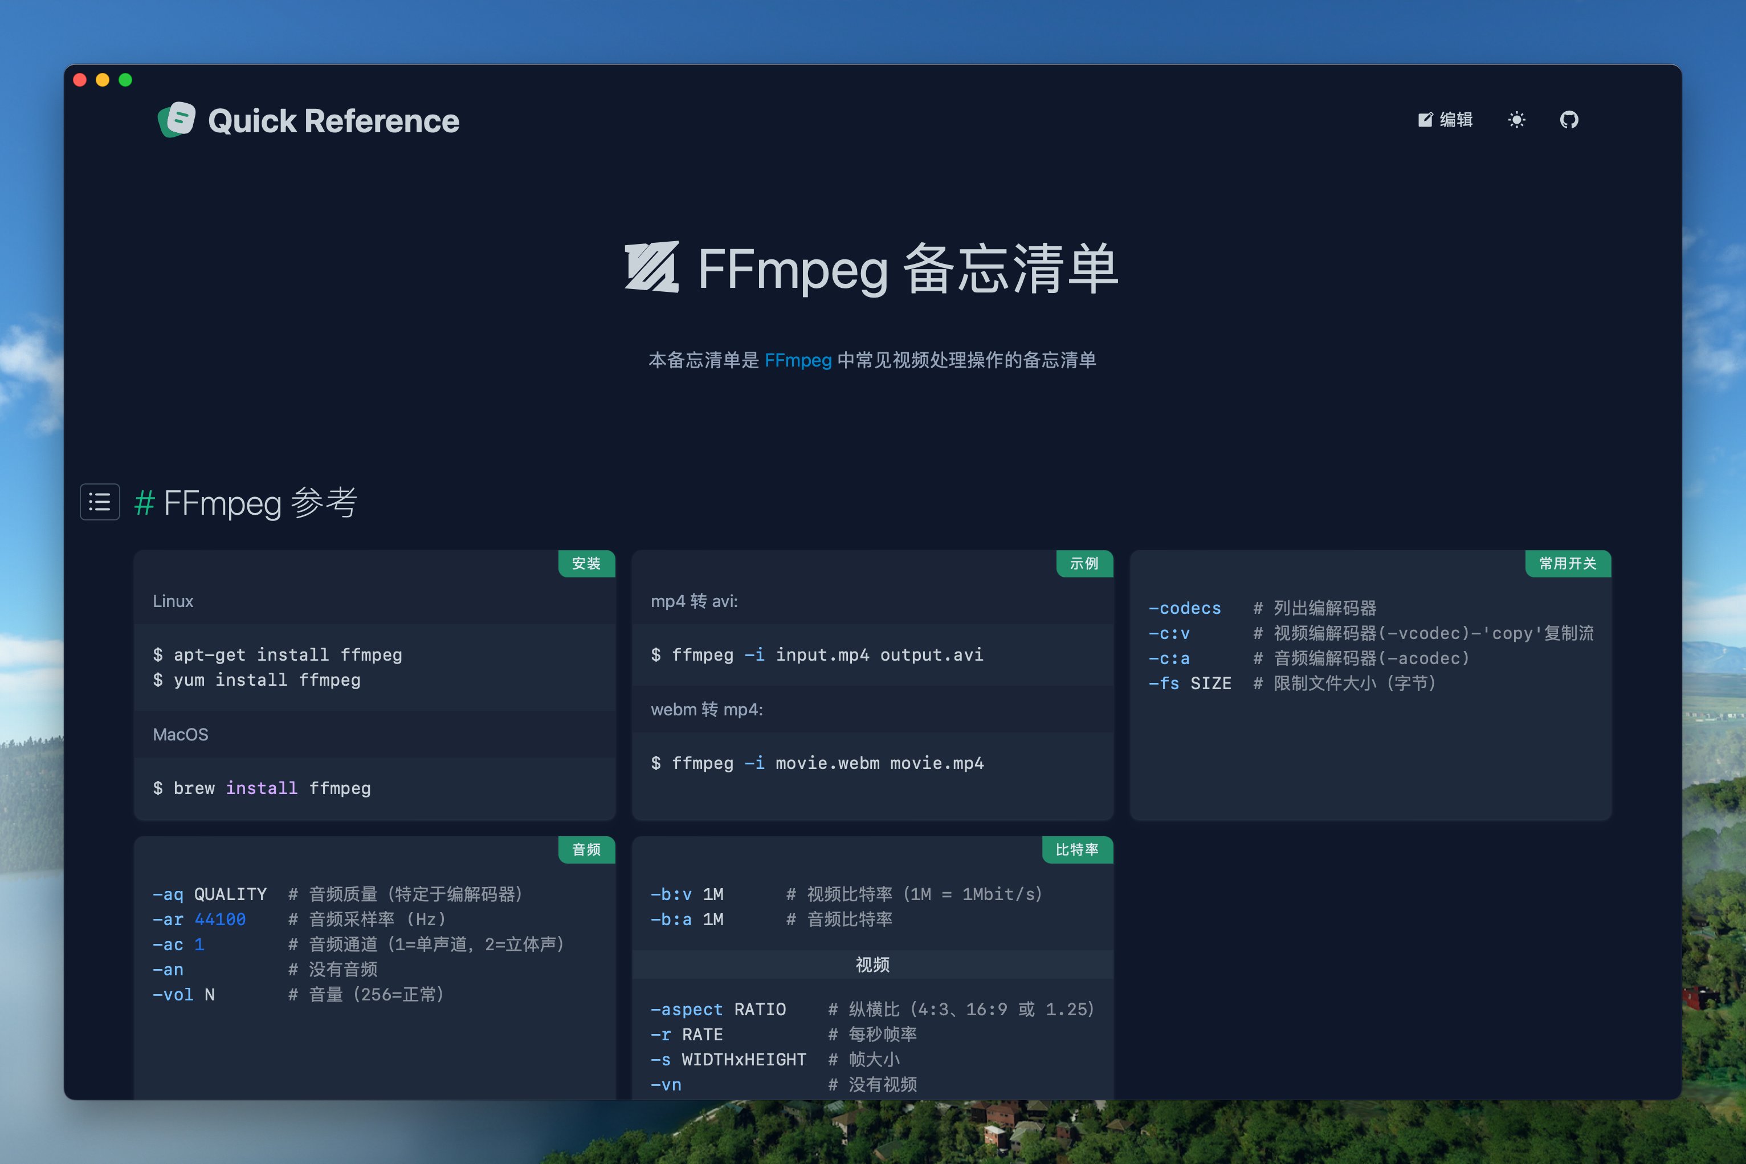Maximize the window with the green button
This screenshot has height=1164, width=1746.
click(x=125, y=80)
